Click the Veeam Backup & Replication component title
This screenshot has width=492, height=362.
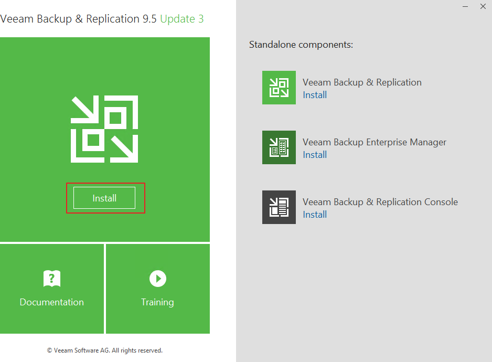[362, 82]
